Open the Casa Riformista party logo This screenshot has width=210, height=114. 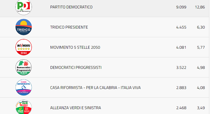[x=24, y=87]
